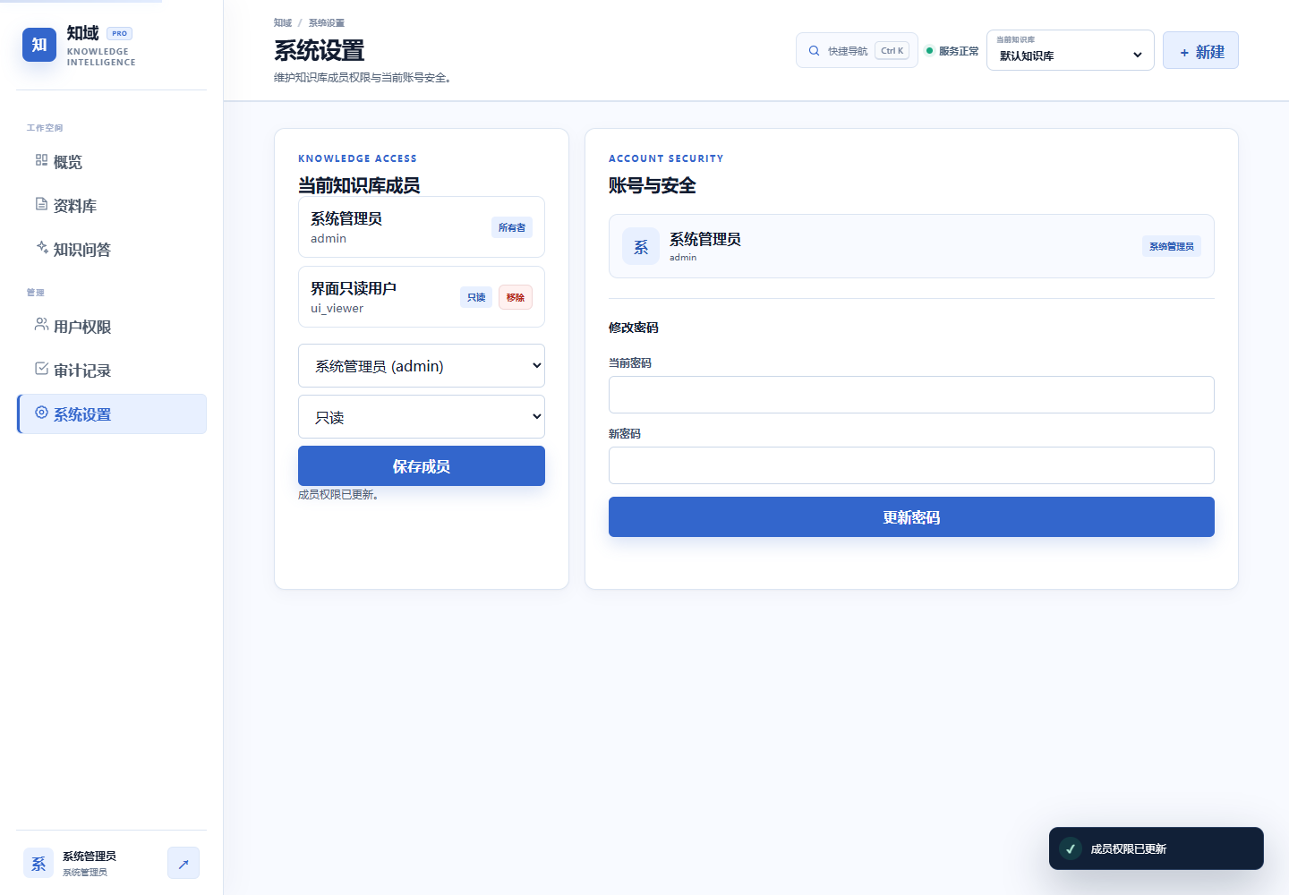Click the 成员权限已更新。 status message under 保存成员

tap(338, 494)
